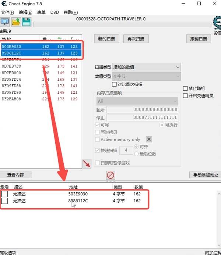Open the memory region All dropdown
The height and width of the screenshot is (255, 221).
(x=137, y=101)
